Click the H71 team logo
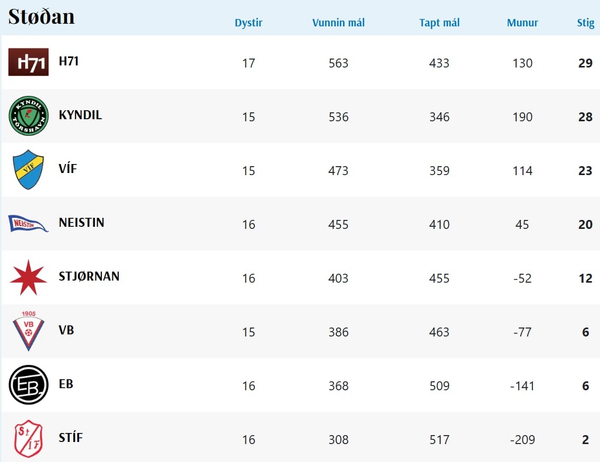600x462 pixels. 28,62
